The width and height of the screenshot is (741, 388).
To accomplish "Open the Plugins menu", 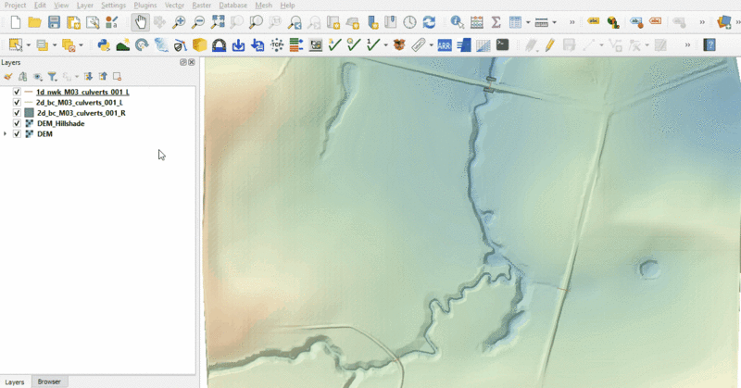I will (144, 6).
